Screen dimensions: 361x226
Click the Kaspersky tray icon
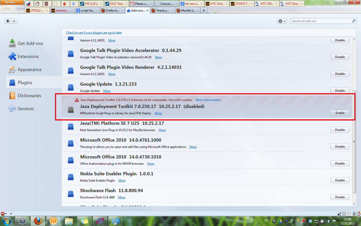tap(304, 221)
